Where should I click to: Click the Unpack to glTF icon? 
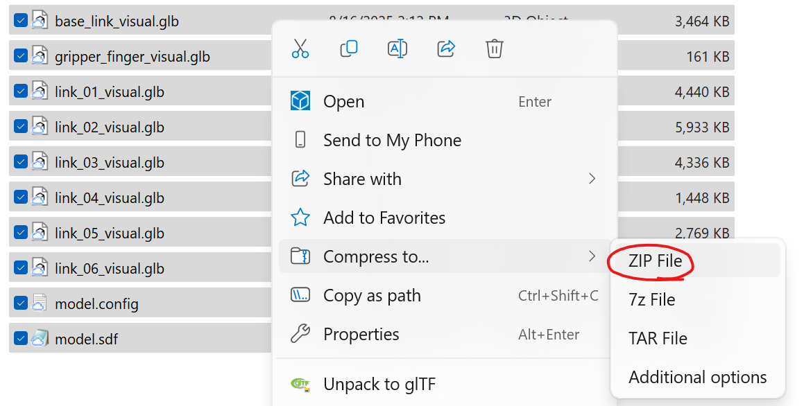click(300, 383)
